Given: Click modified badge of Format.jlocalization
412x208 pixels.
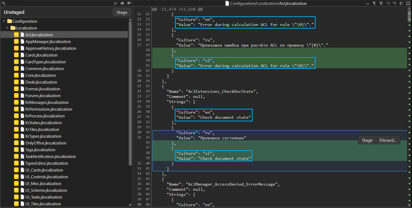Looking at the screenshot, I should (16, 89).
